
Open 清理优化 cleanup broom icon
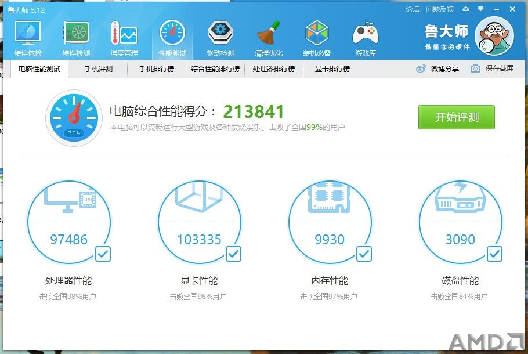(269, 33)
